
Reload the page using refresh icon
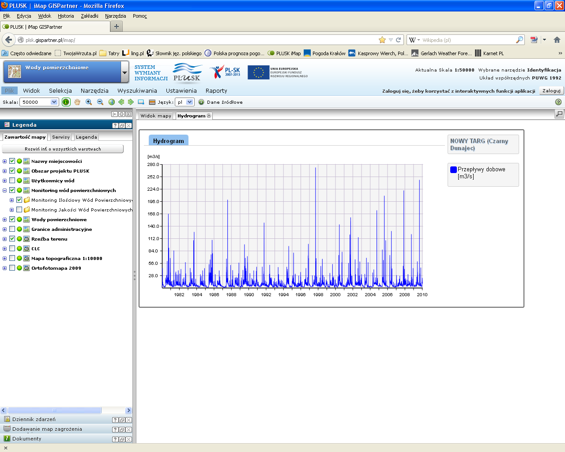click(x=398, y=40)
